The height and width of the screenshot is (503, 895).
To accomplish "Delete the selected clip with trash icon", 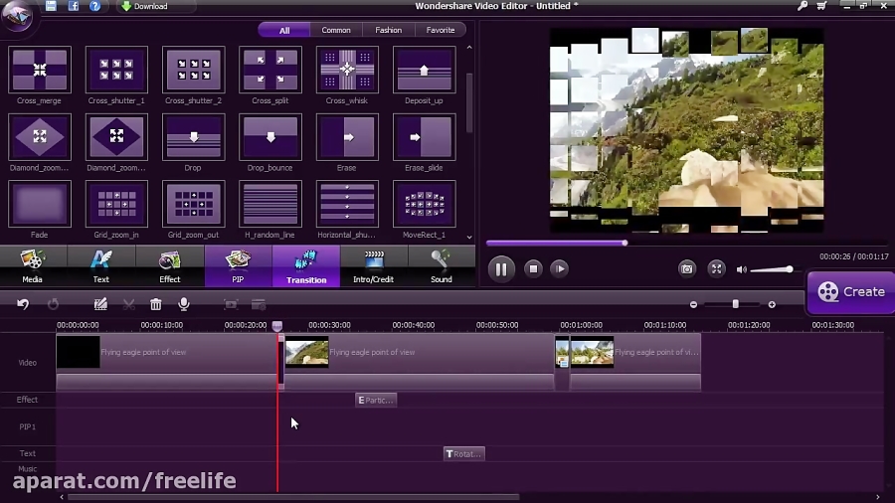I will pos(155,304).
